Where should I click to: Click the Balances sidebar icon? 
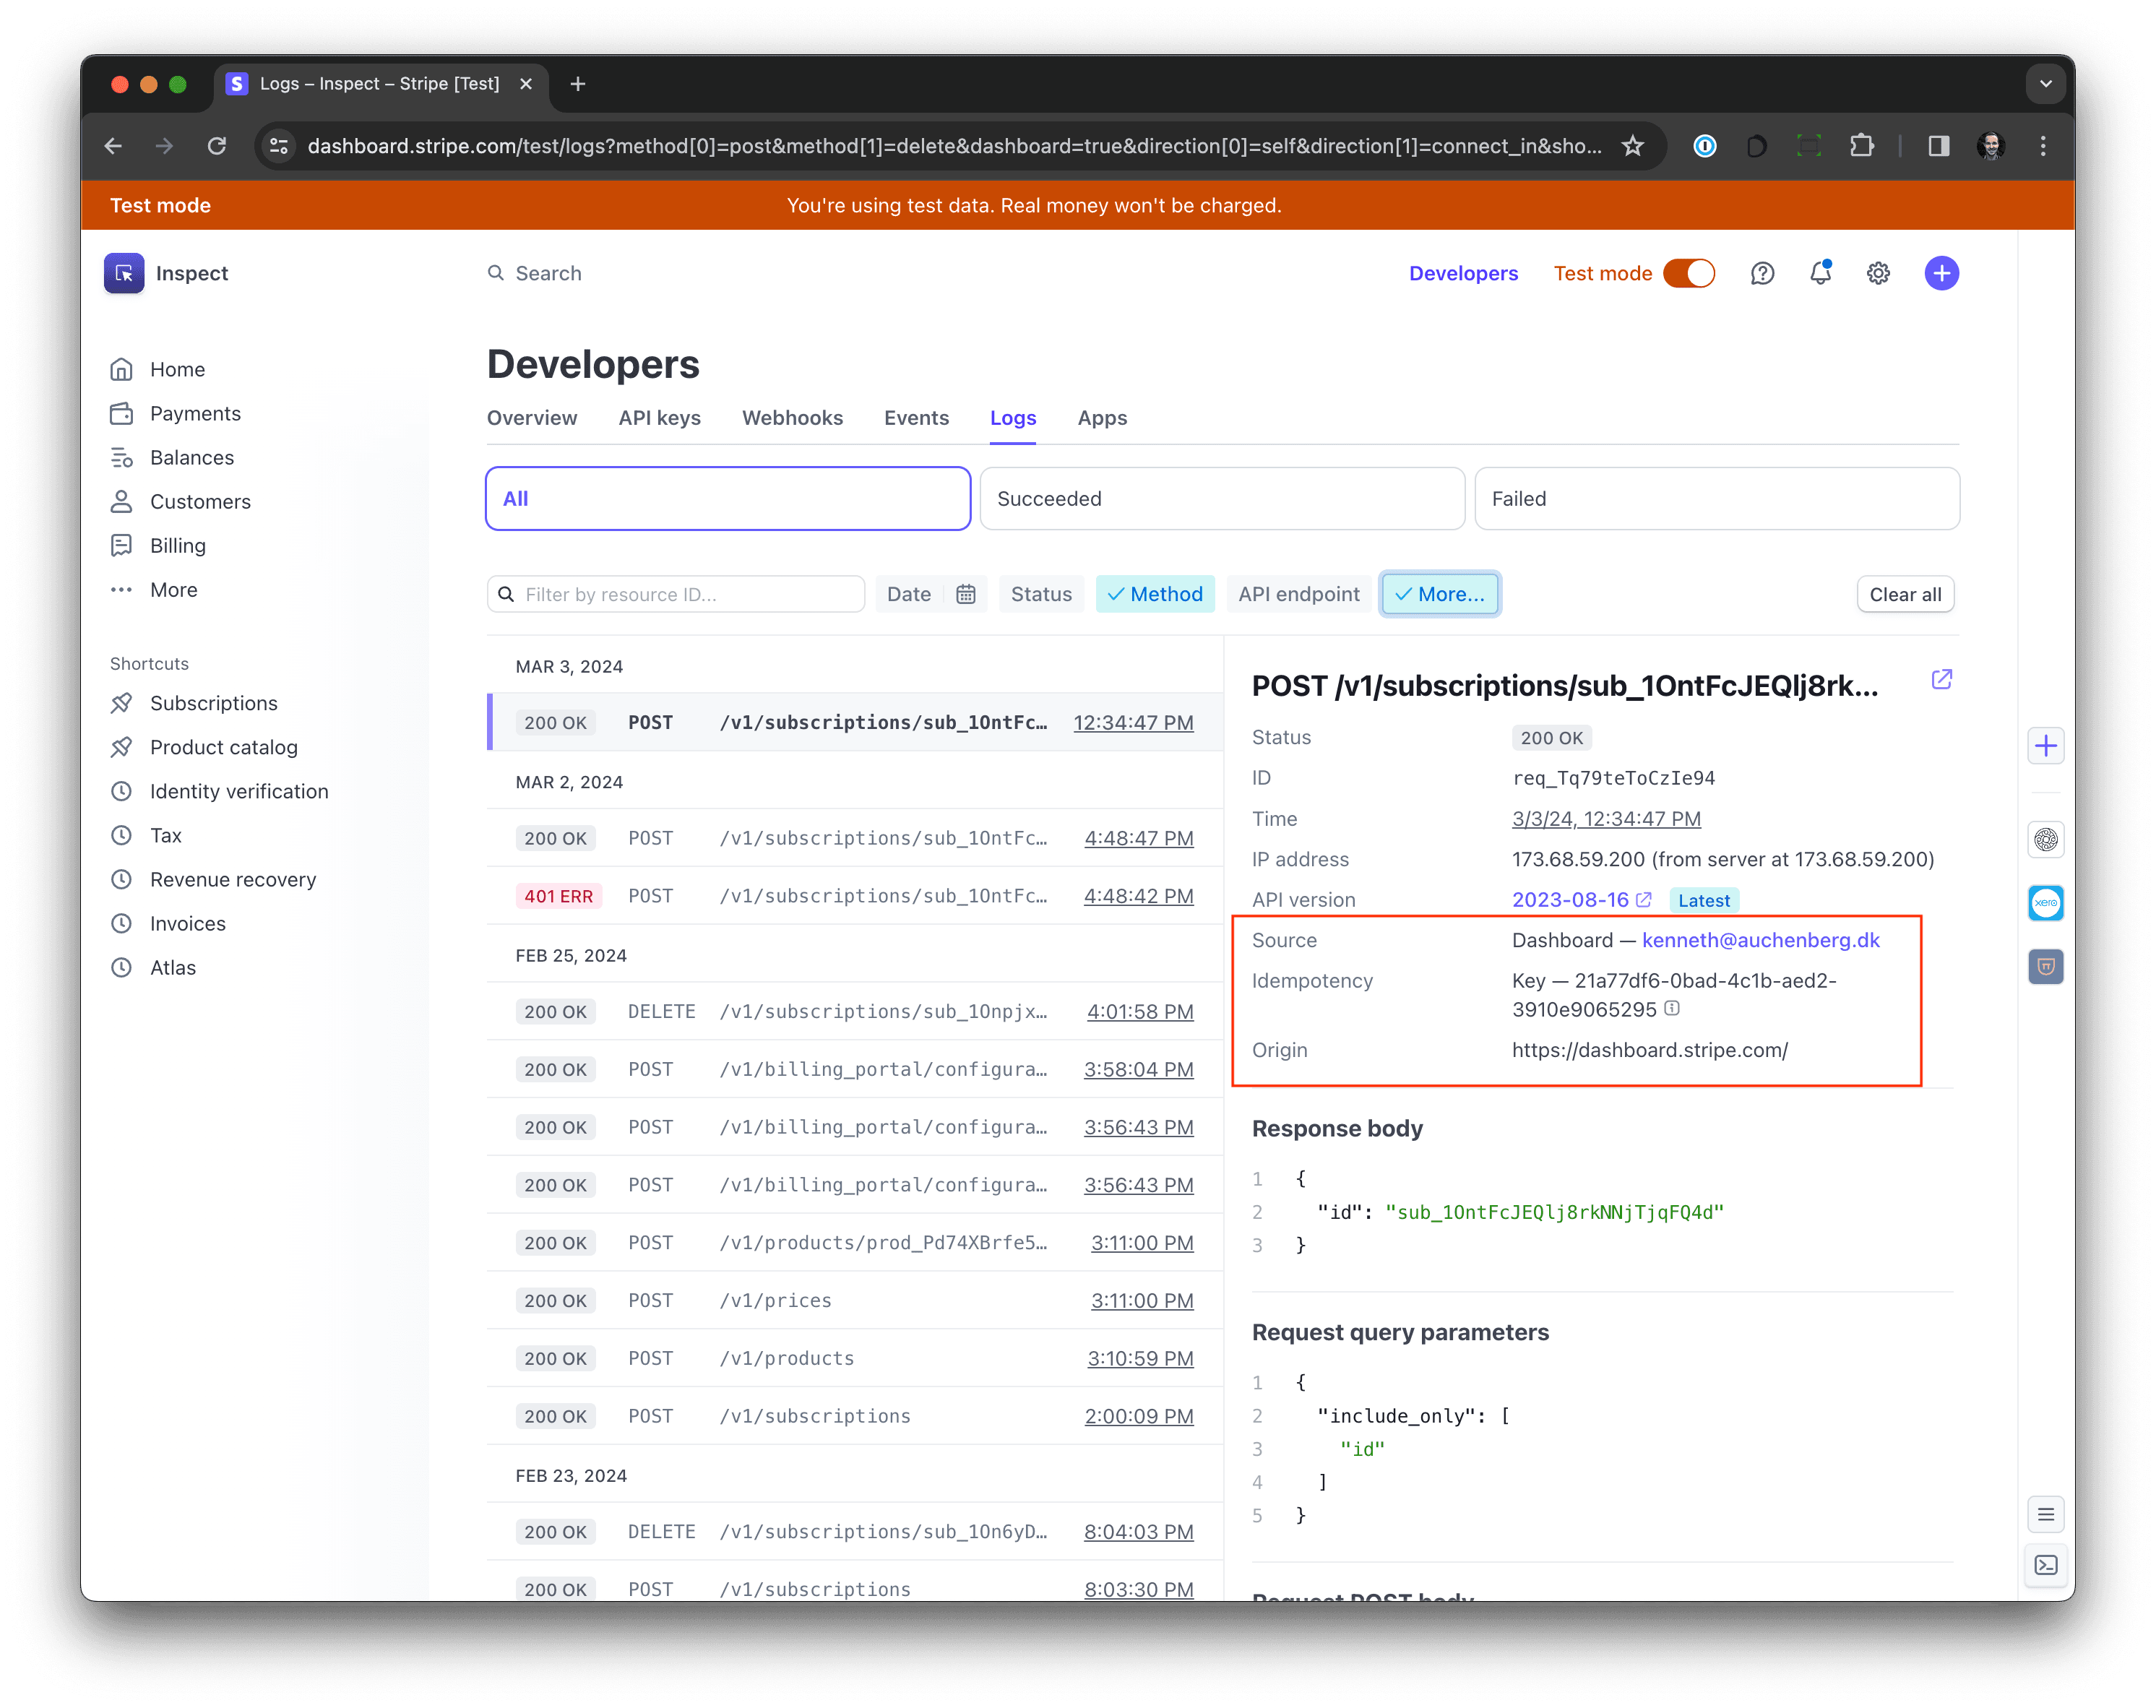(x=122, y=457)
